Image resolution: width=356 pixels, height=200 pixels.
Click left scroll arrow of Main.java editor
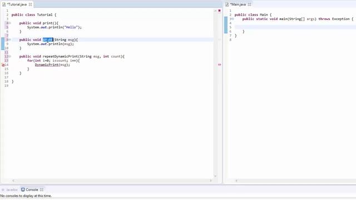click(236, 181)
